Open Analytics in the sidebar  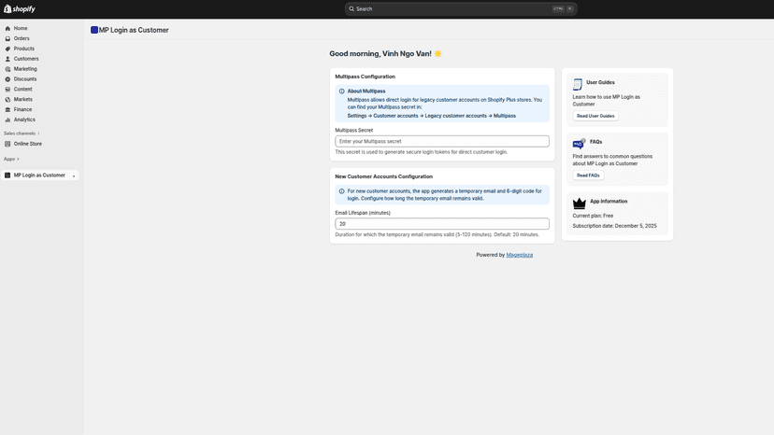pyautogui.click(x=24, y=119)
